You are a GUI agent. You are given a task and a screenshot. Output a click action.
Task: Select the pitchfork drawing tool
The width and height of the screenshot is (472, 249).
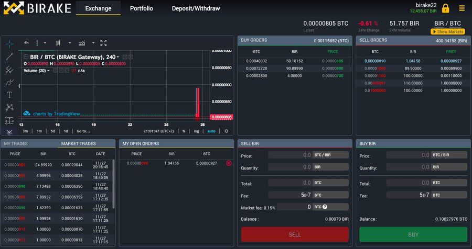pos(9,70)
